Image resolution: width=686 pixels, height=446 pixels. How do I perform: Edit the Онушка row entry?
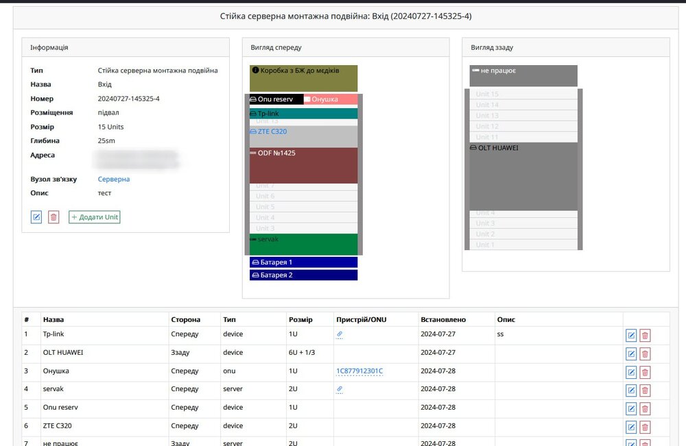point(631,372)
